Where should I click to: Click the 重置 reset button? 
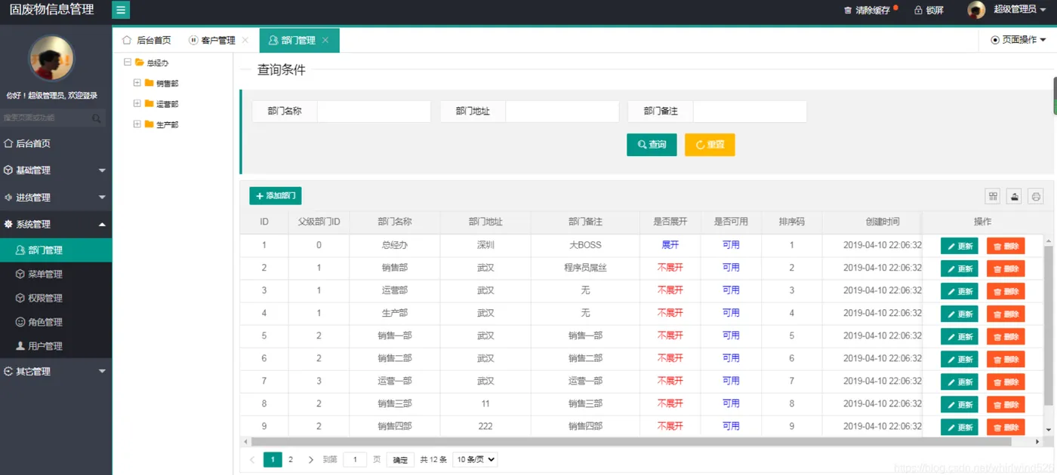tap(710, 145)
